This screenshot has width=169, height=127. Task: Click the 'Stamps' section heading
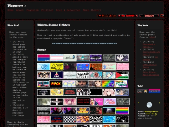[x=41, y=50]
